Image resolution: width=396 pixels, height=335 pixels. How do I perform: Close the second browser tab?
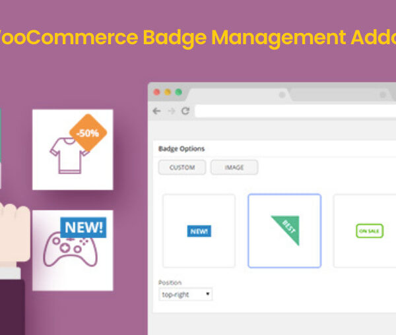(383, 95)
